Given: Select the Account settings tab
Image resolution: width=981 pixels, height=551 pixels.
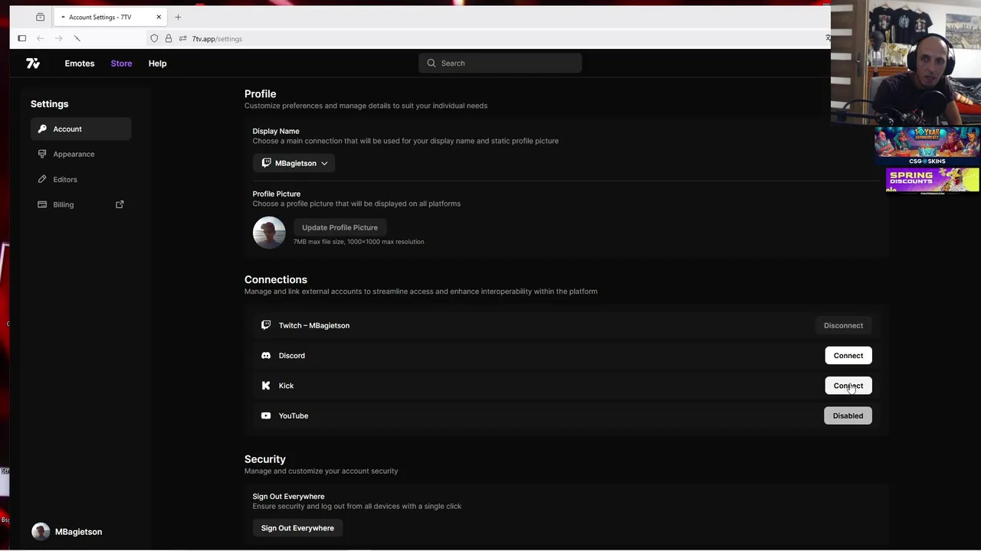Looking at the screenshot, I should click(80, 129).
